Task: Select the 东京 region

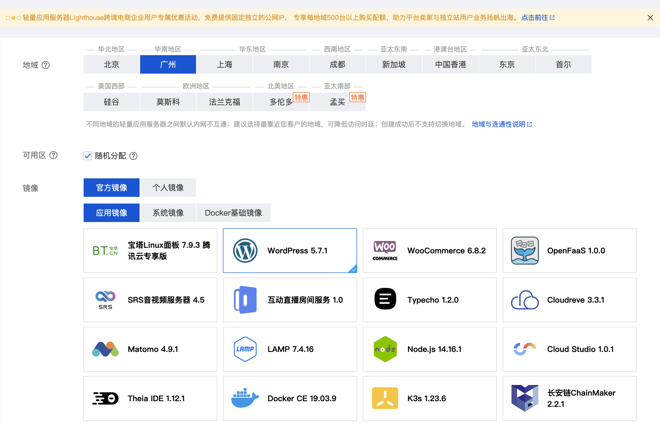Action: pos(507,64)
